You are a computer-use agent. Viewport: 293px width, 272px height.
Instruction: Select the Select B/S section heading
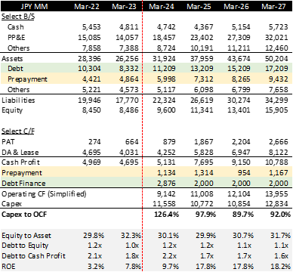coord(18,17)
